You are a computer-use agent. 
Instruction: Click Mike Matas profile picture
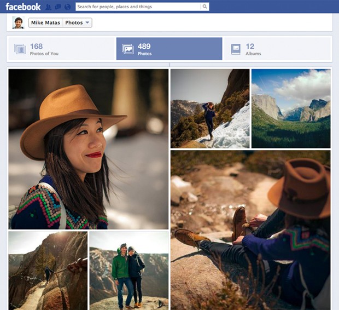click(x=19, y=22)
